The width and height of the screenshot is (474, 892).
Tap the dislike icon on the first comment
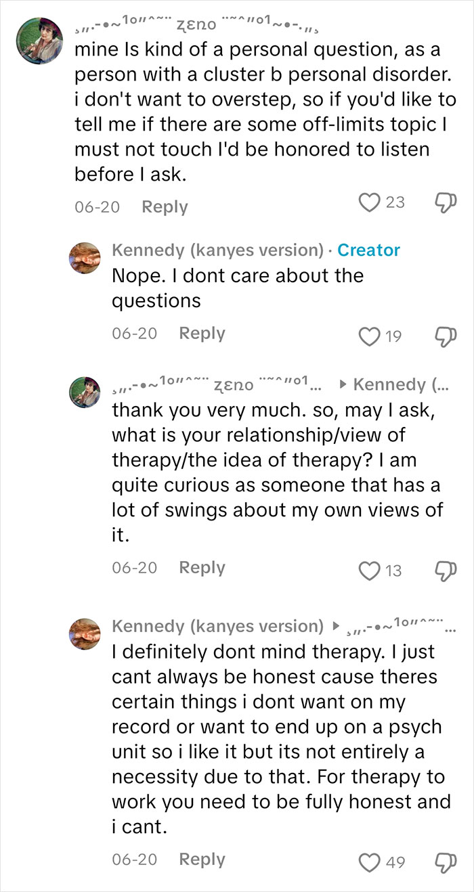point(447,202)
